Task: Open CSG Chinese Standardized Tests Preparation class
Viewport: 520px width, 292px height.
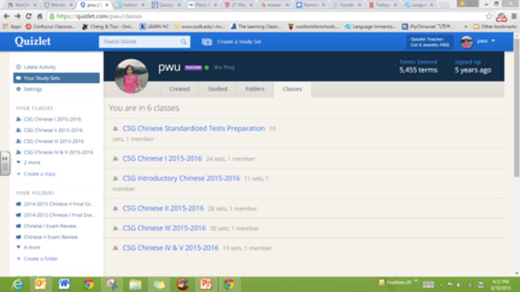Action: pyautogui.click(x=194, y=128)
